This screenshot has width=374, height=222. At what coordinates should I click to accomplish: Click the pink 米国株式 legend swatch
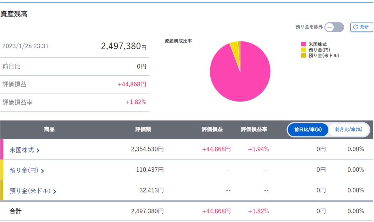[x=303, y=44]
